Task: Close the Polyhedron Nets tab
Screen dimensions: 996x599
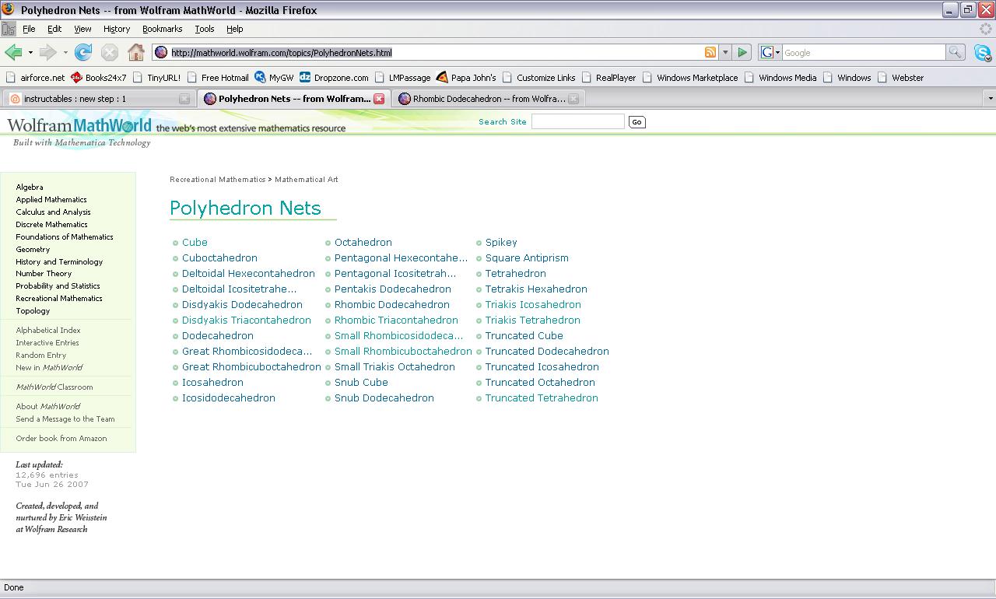Action: coord(379,99)
